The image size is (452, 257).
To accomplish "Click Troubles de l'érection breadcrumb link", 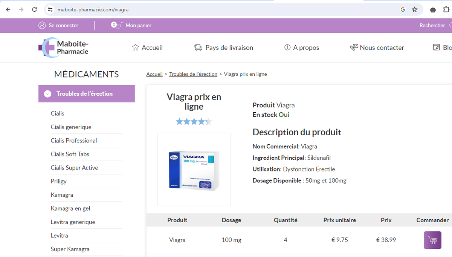I will [x=193, y=74].
